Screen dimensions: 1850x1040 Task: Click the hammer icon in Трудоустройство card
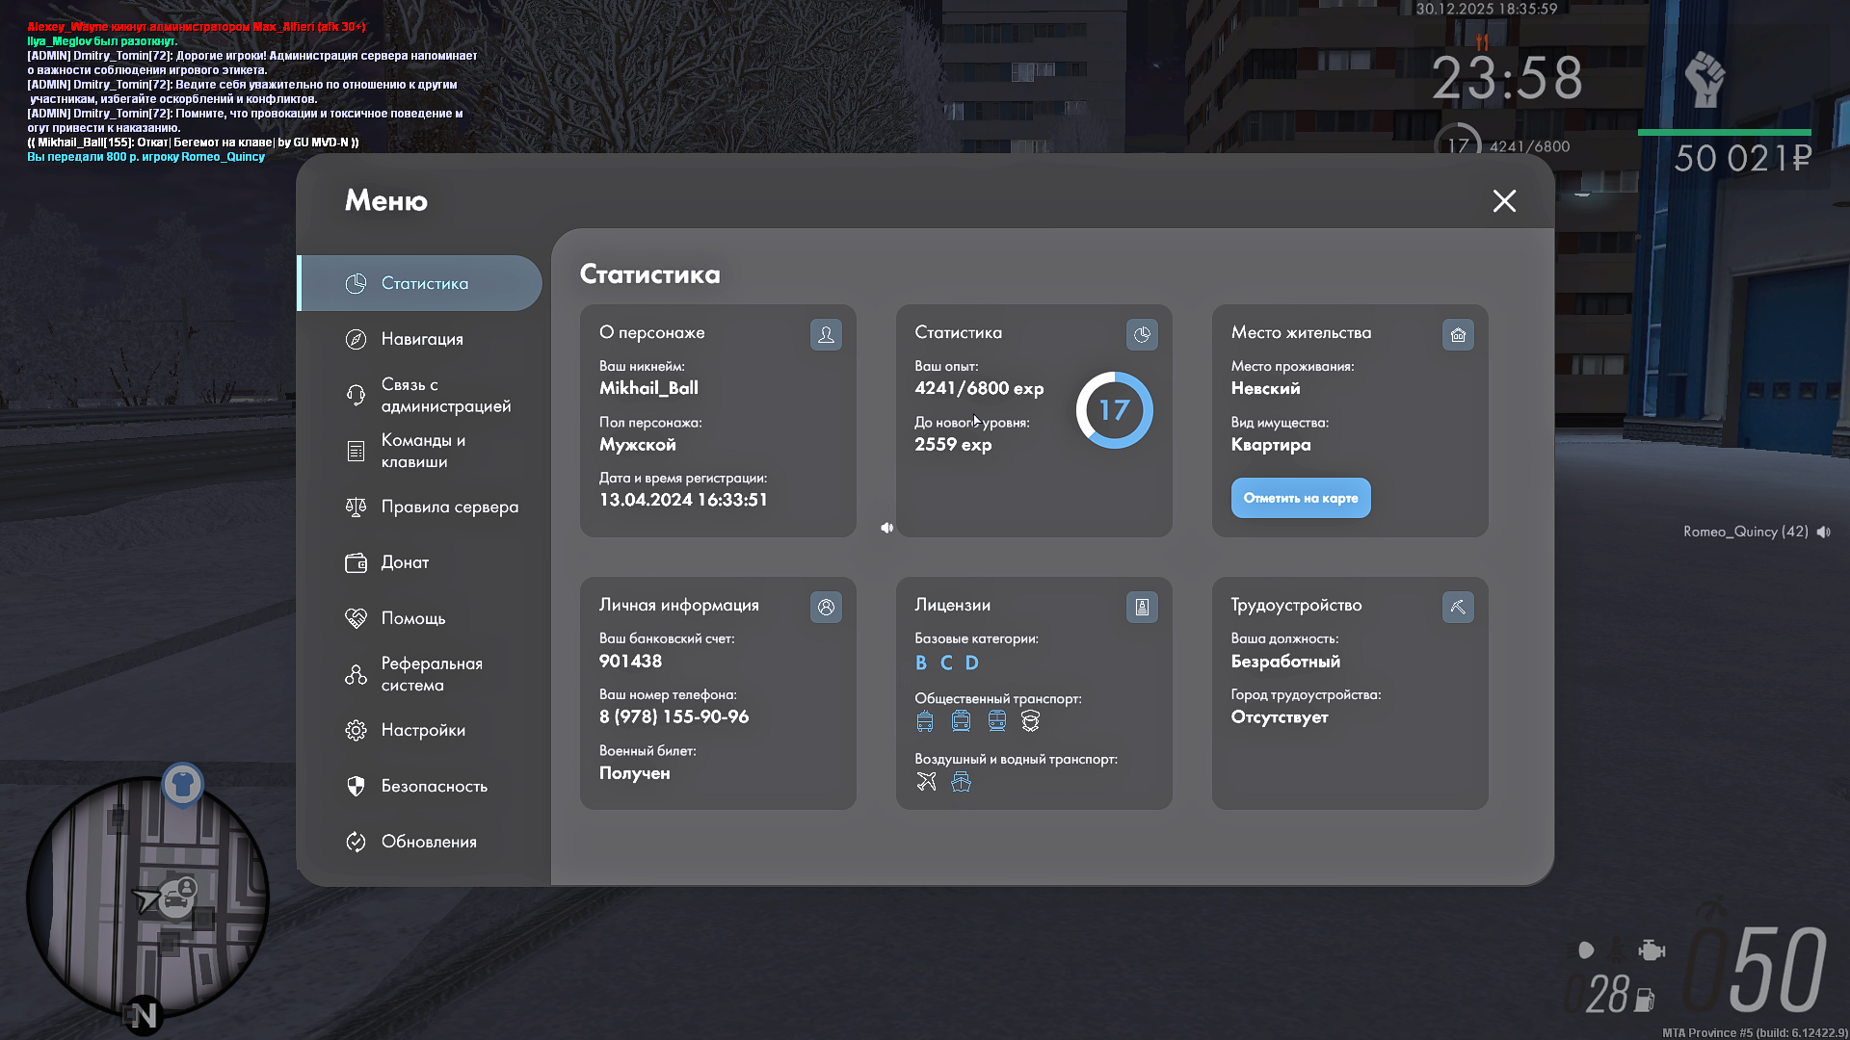[1458, 608]
